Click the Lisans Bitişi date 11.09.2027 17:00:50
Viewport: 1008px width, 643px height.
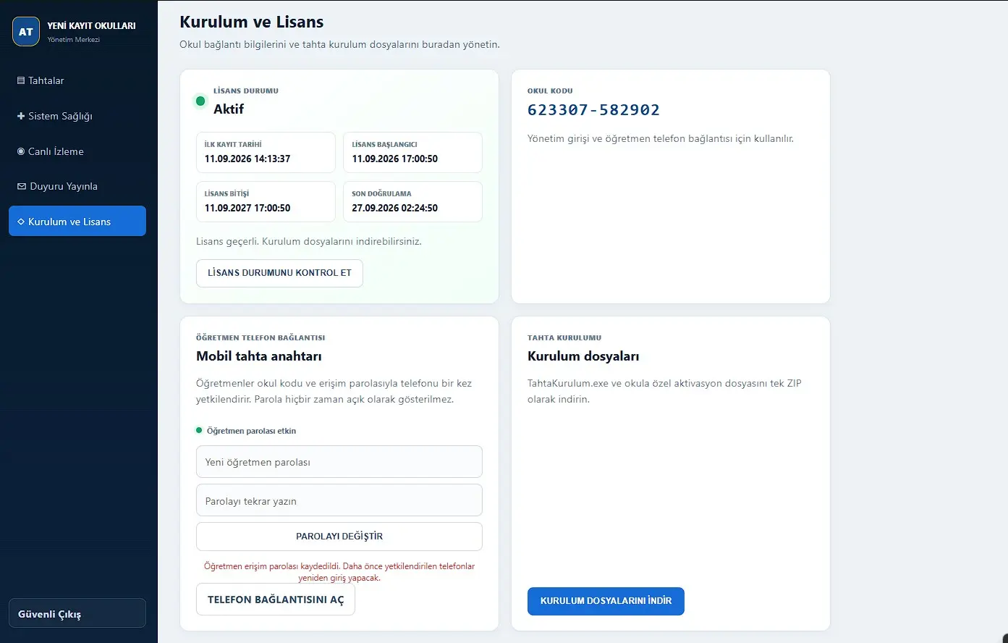(x=247, y=208)
